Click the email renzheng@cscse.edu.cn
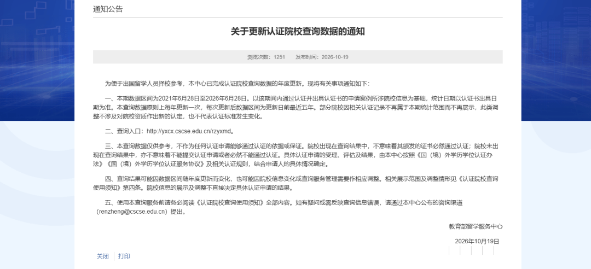 coord(132,212)
